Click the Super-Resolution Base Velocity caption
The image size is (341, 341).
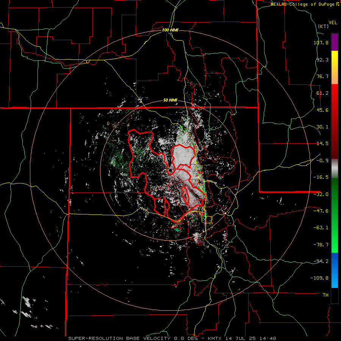(x=172, y=338)
